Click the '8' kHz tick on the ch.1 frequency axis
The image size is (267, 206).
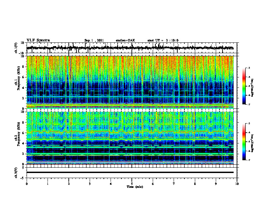click(x=24, y=67)
